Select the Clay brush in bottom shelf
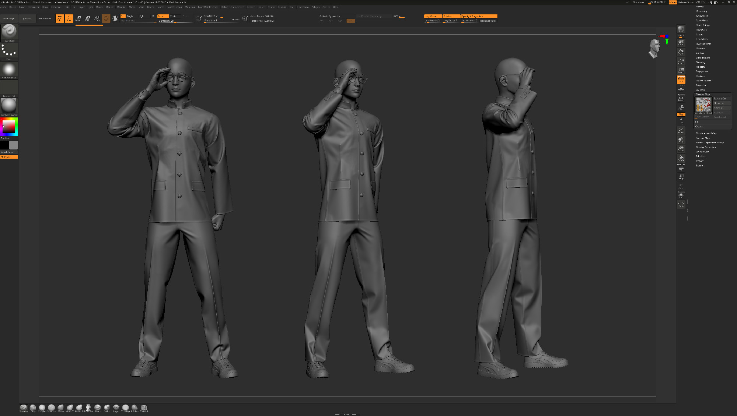Screen dimensions: 737x416 pos(33,408)
